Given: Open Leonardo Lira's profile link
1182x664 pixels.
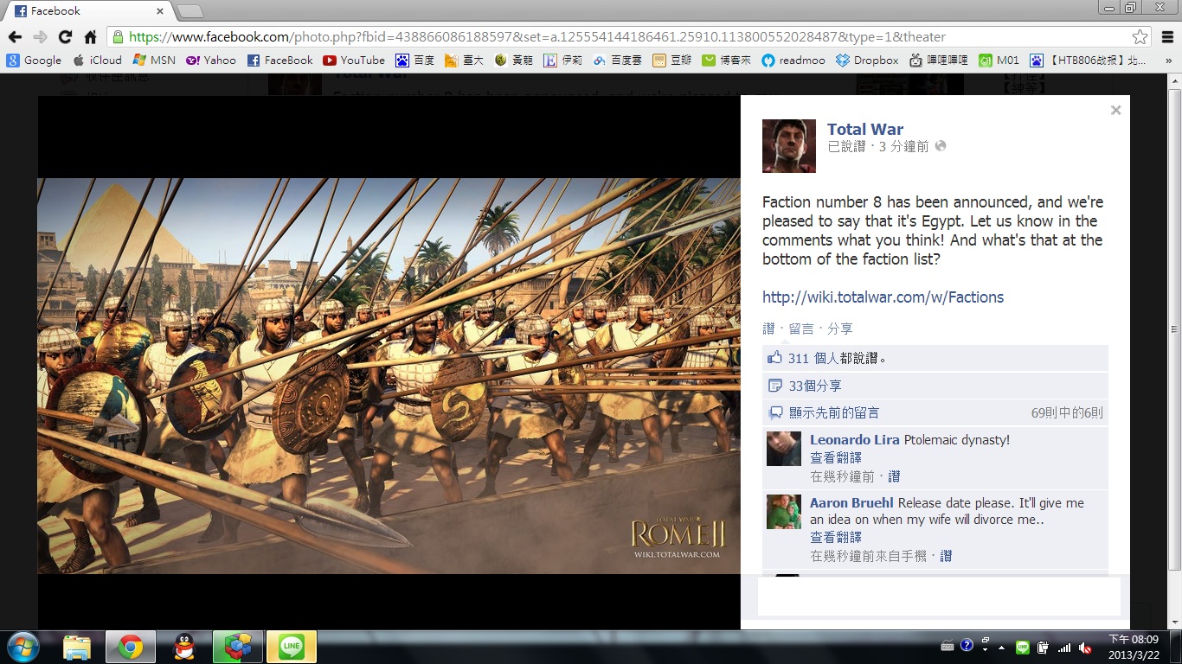Looking at the screenshot, I should (855, 440).
